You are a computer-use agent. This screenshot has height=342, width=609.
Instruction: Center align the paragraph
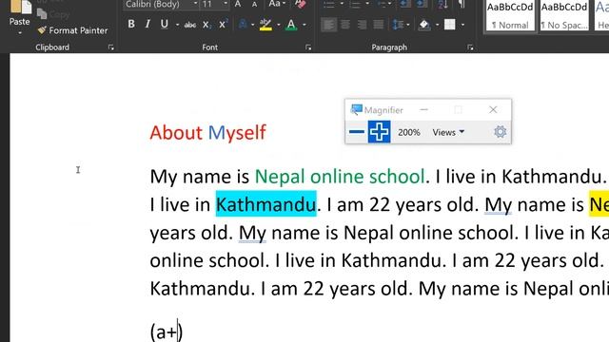(x=345, y=25)
